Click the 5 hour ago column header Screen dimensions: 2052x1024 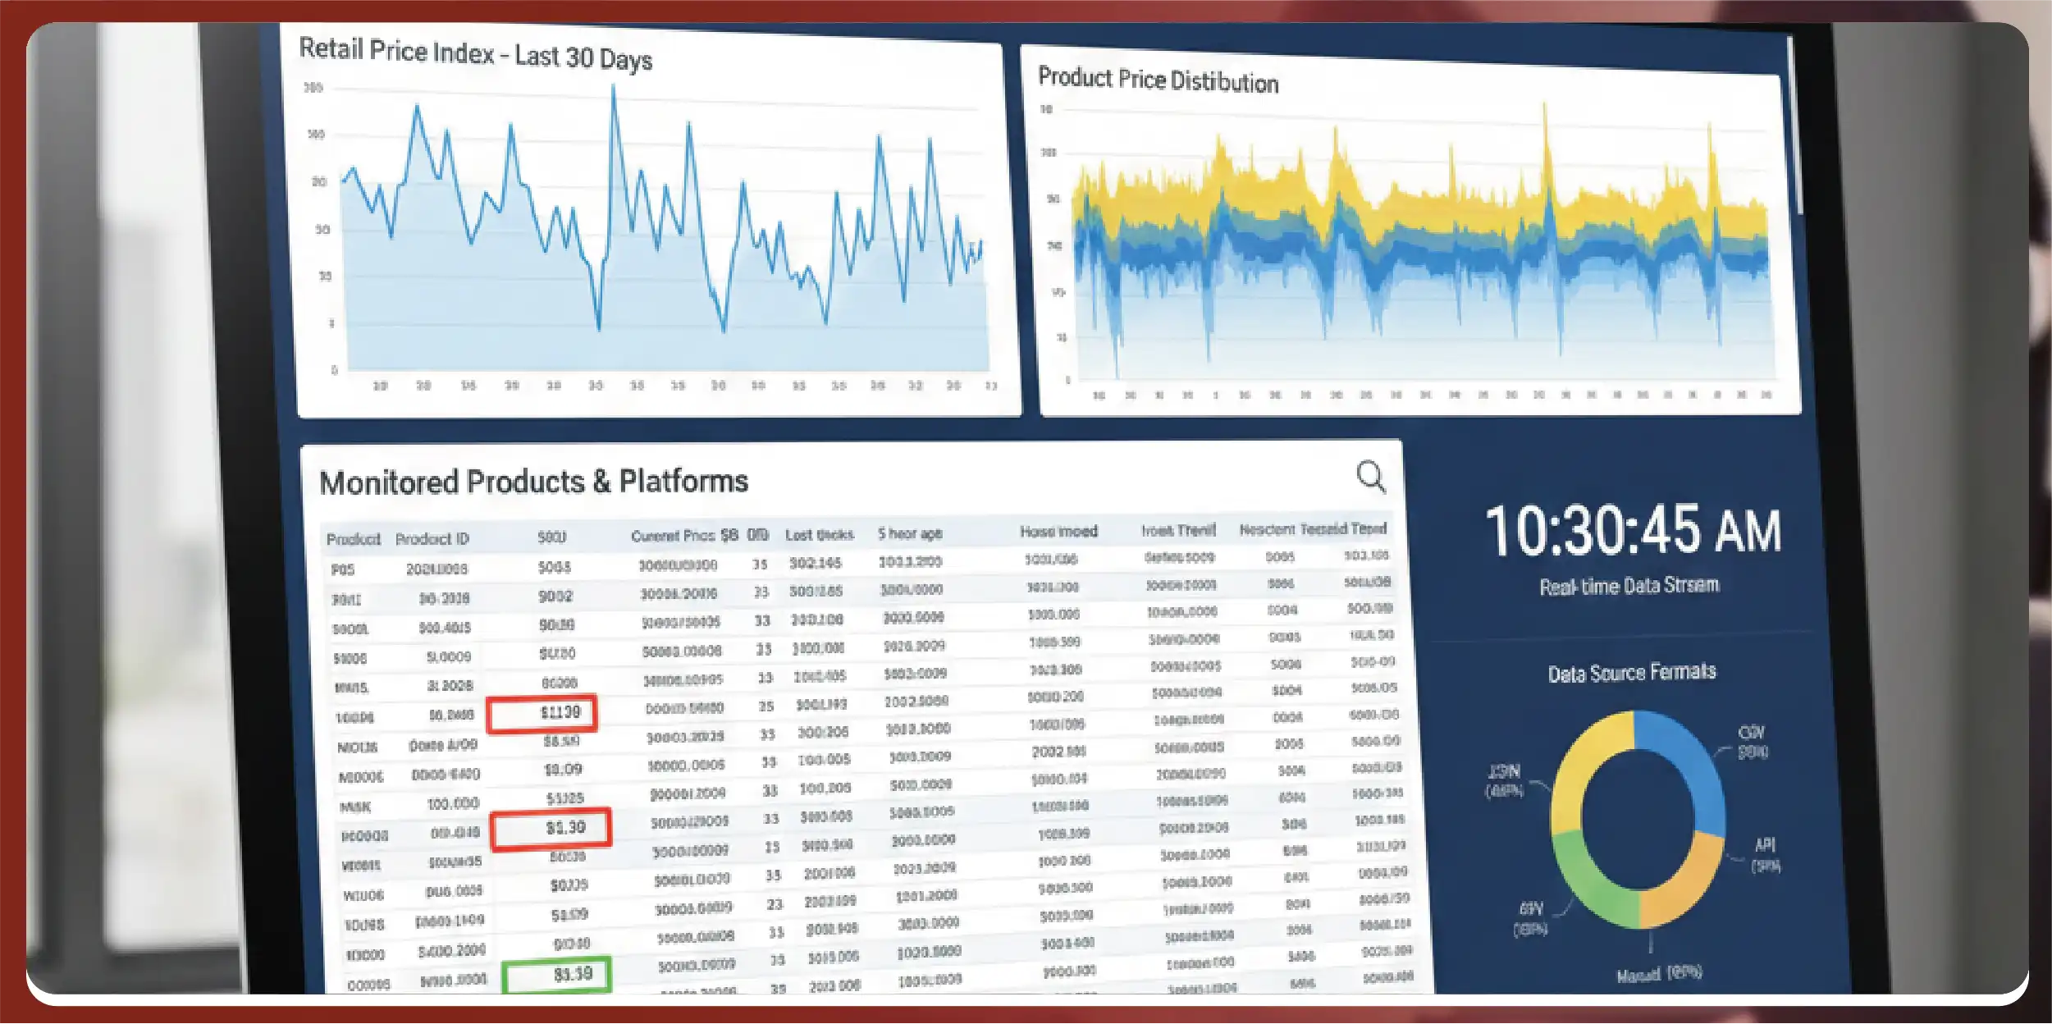tap(910, 533)
